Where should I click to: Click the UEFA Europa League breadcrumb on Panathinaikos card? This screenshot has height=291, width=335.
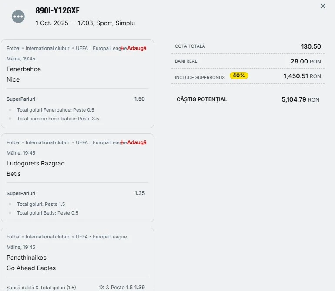[x=101, y=237]
